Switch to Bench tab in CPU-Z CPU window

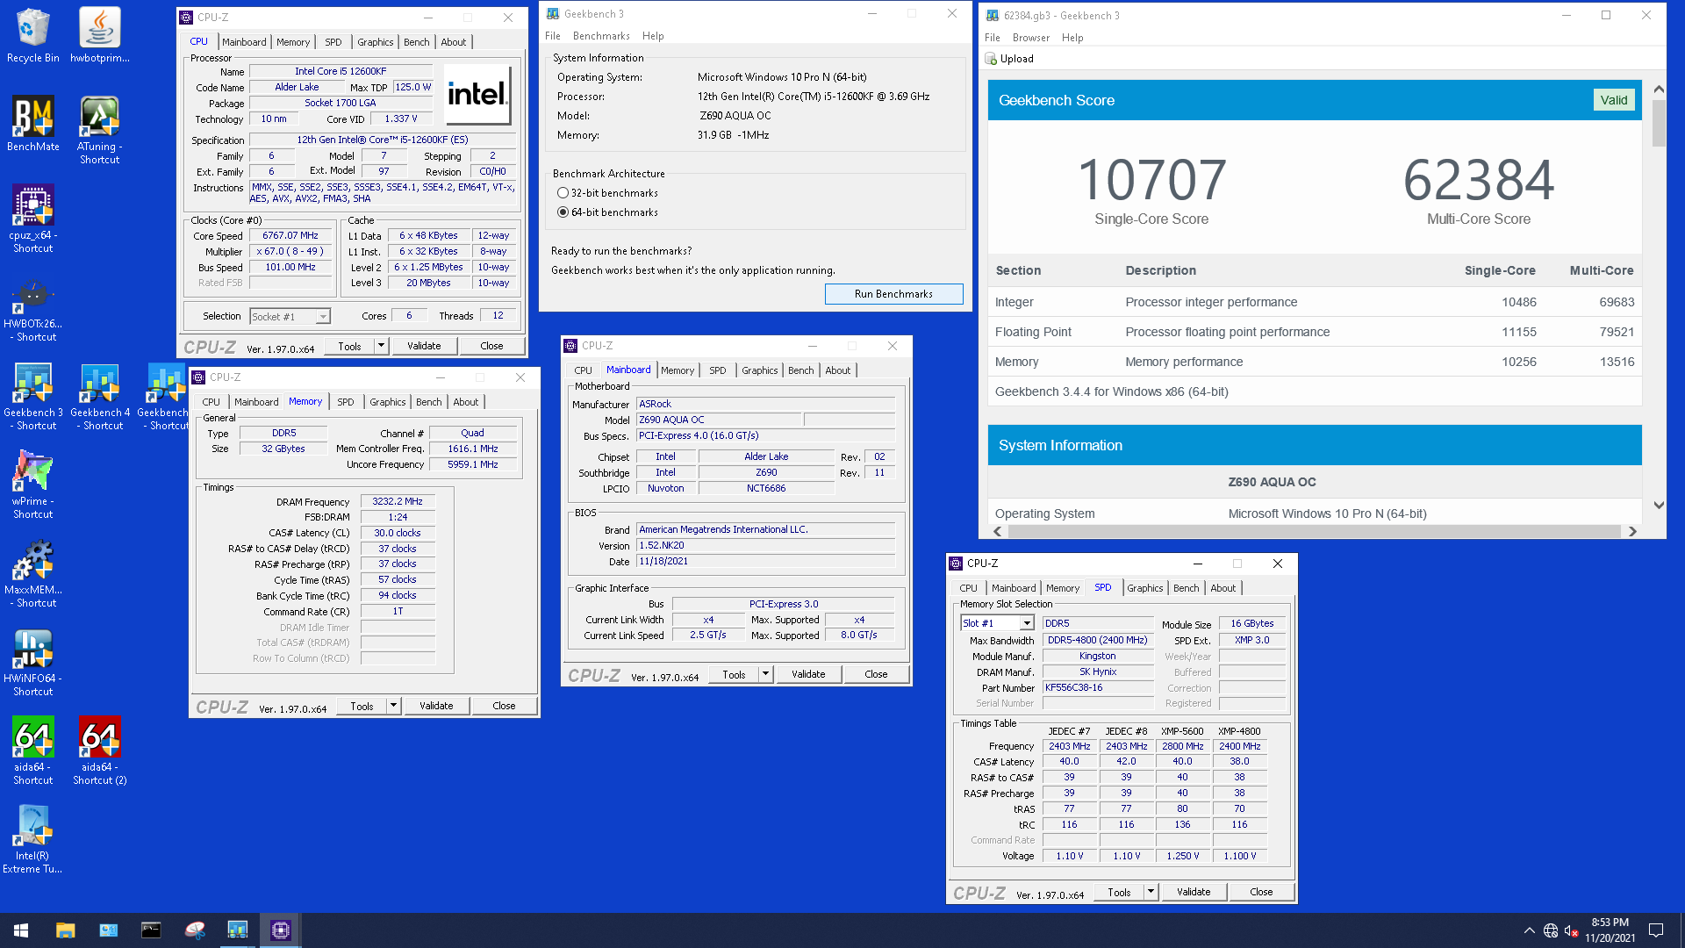417,42
